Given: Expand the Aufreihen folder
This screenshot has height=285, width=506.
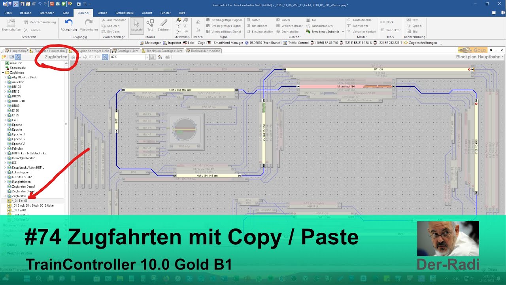Looking at the screenshot, I should [x=5, y=82].
